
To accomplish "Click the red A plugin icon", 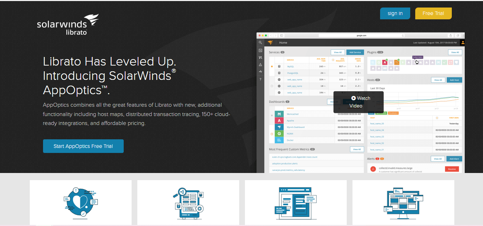I will 385,62.
